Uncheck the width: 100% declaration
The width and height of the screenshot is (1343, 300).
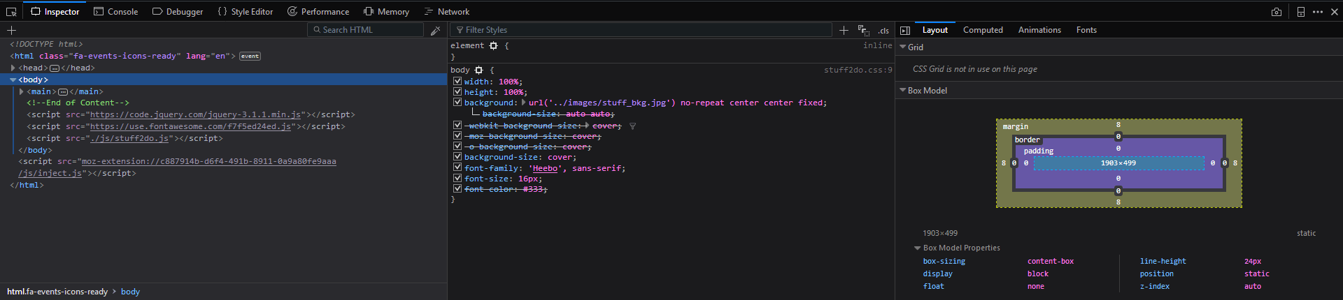tap(457, 82)
